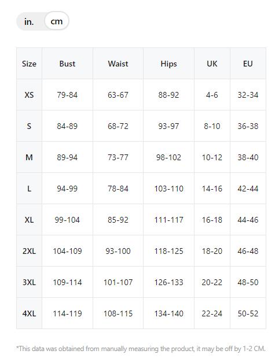279x358 pixels.
Task: Switch units to inches with 'in.' toggle
Action: [x=29, y=22]
